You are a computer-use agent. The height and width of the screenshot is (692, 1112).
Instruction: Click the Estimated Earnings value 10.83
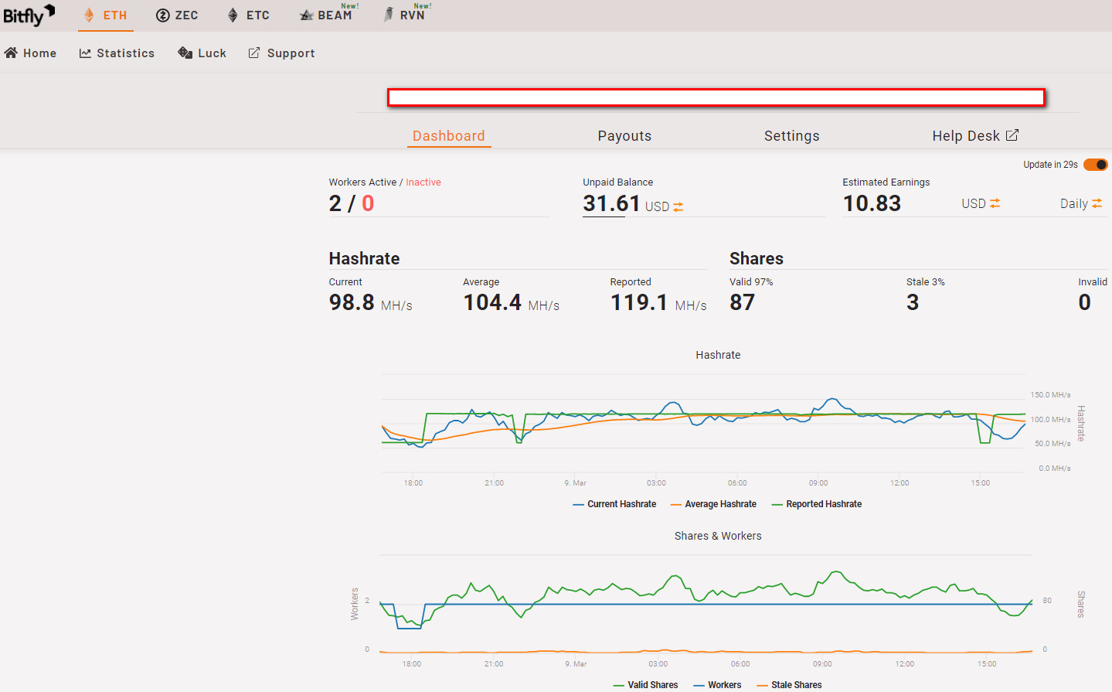pos(872,203)
